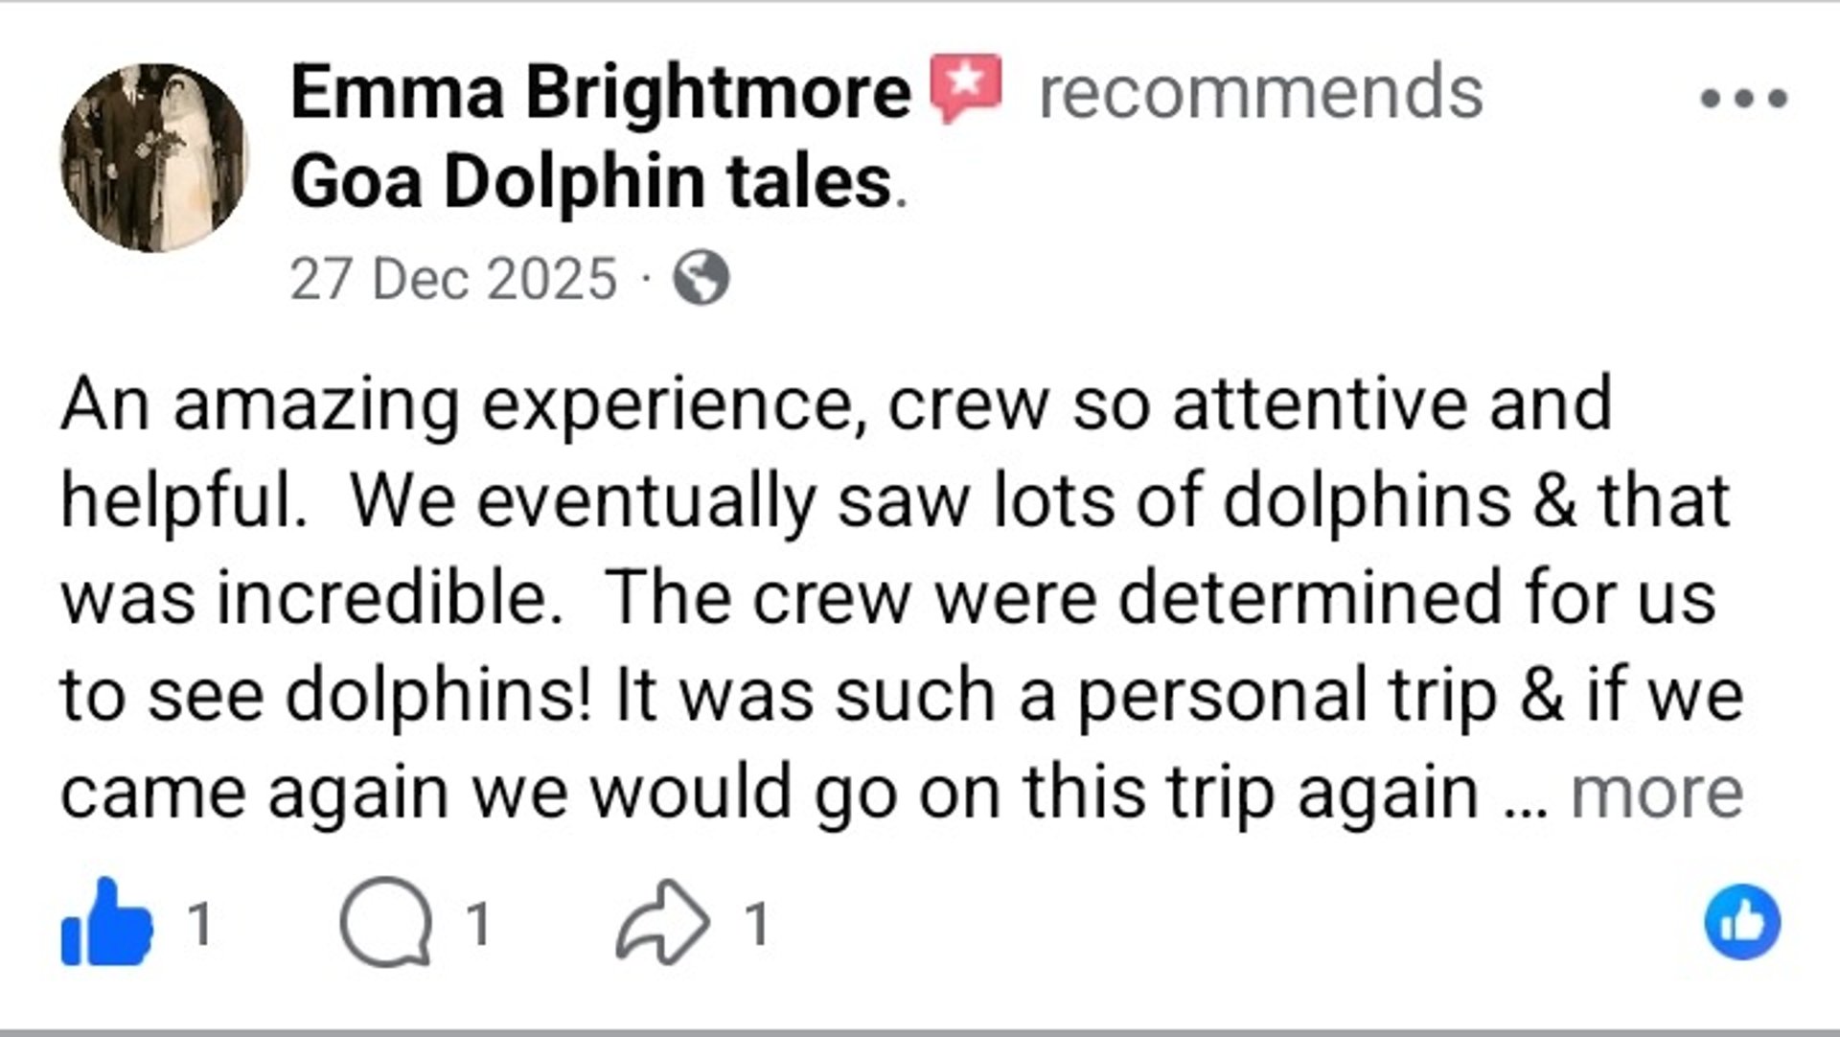Click the Emma Brightmore name link
1840x1037 pixels.
pyautogui.click(x=600, y=93)
